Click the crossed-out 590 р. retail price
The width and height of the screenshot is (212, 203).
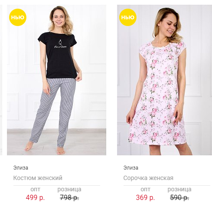click(x=179, y=197)
